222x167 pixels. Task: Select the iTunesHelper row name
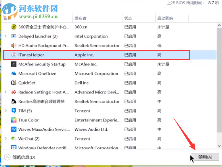point(31,55)
